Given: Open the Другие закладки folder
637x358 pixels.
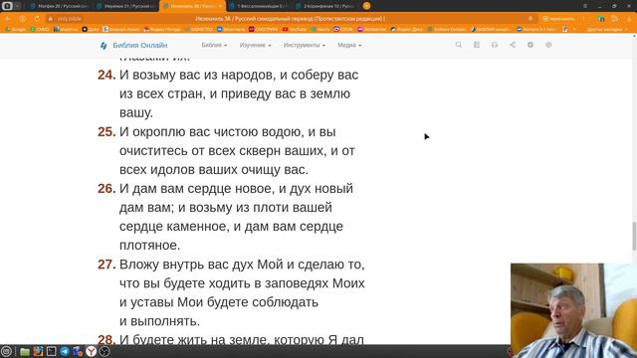Looking at the screenshot, I should (x=607, y=29).
